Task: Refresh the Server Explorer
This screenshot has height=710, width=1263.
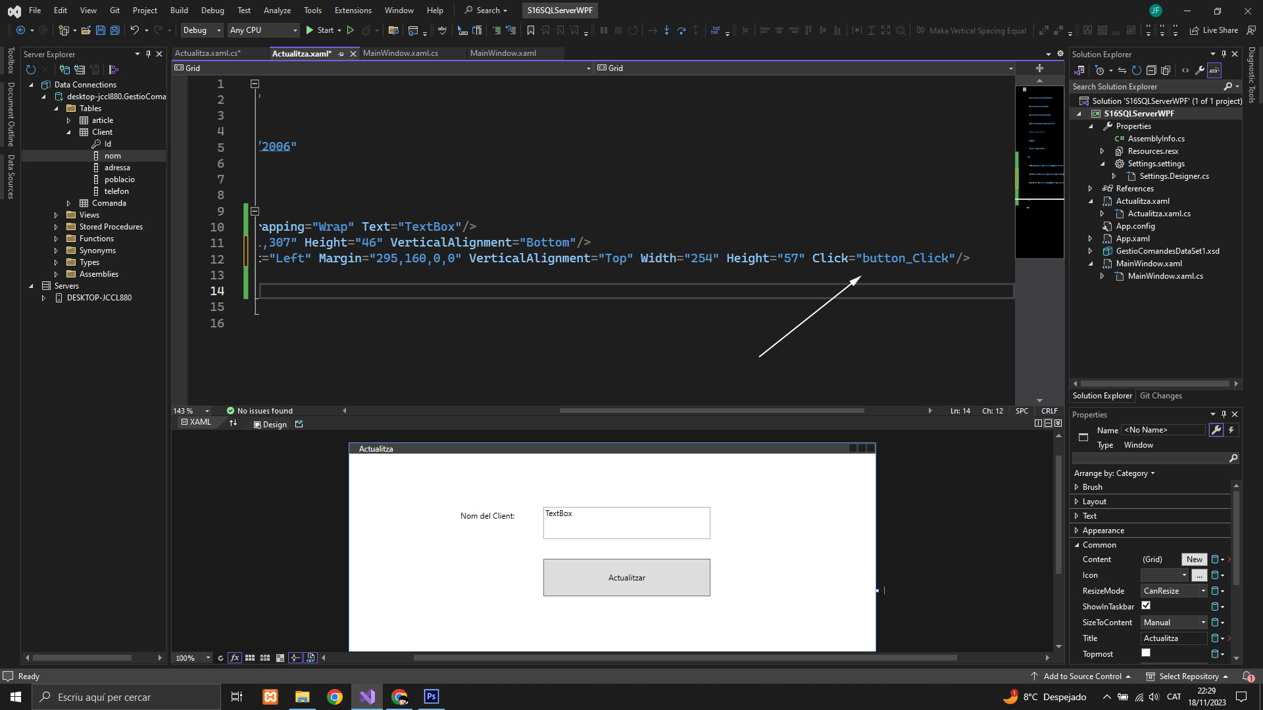Action: (30, 70)
